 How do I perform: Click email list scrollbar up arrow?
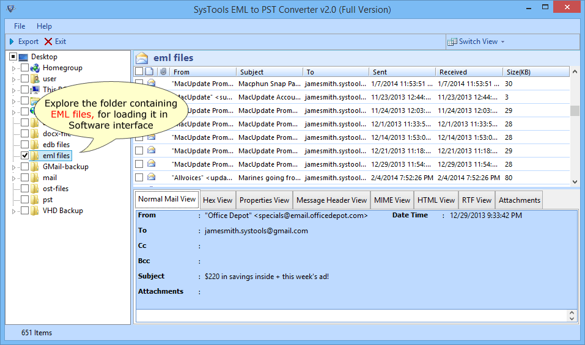(x=575, y=71)
